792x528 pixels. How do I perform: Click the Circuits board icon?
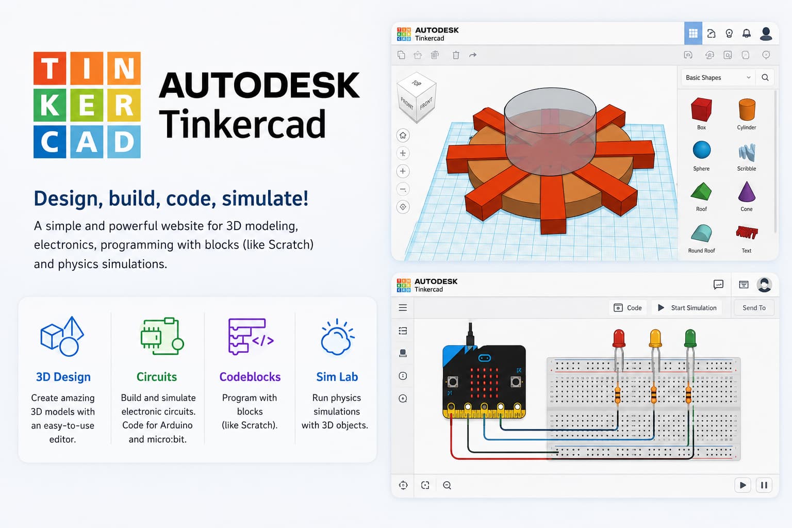click(x=162, y=336)
